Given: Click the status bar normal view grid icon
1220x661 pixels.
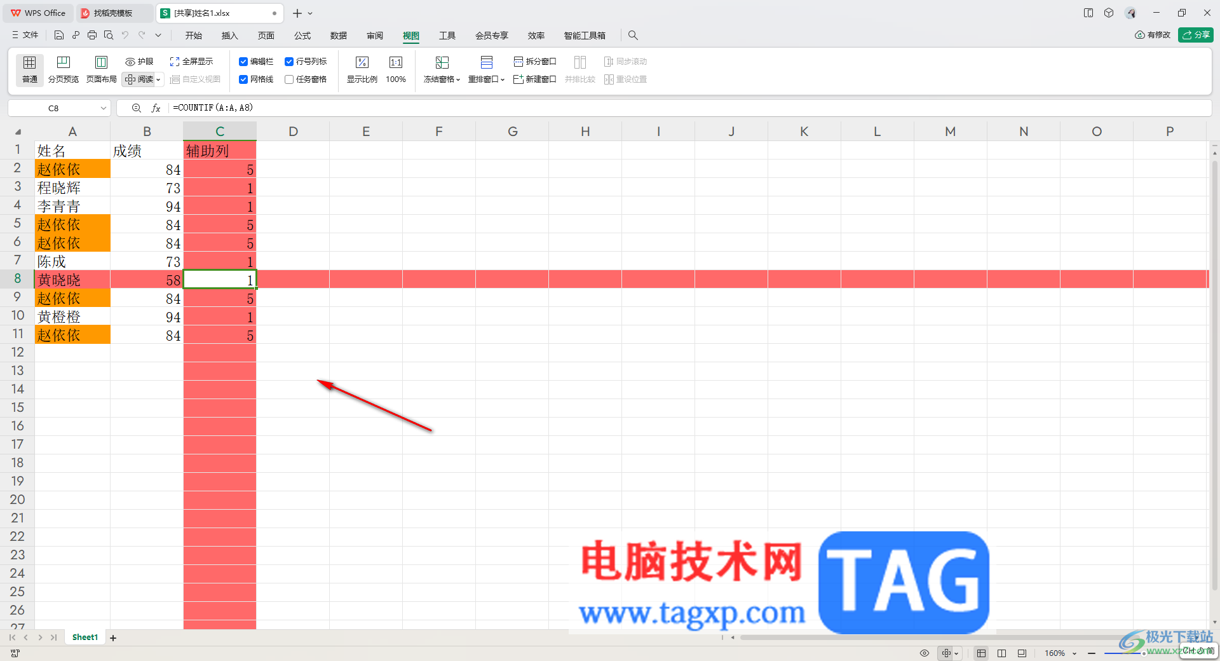Looking at the screenshot, I should point(982,653).
